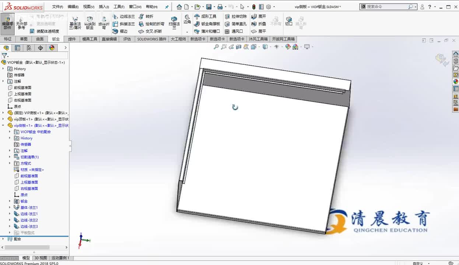459x265 pixels.
Task: Select the Base Flange/Tab (基体法兰/薄片) tool
Action: (75, 23)
